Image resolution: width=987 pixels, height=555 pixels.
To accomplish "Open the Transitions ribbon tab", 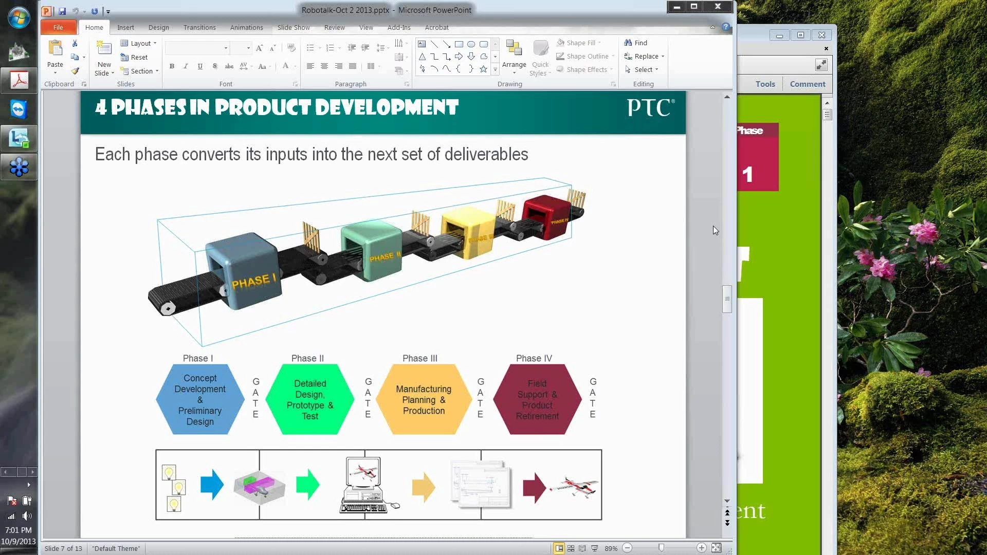I will (199, 27).
